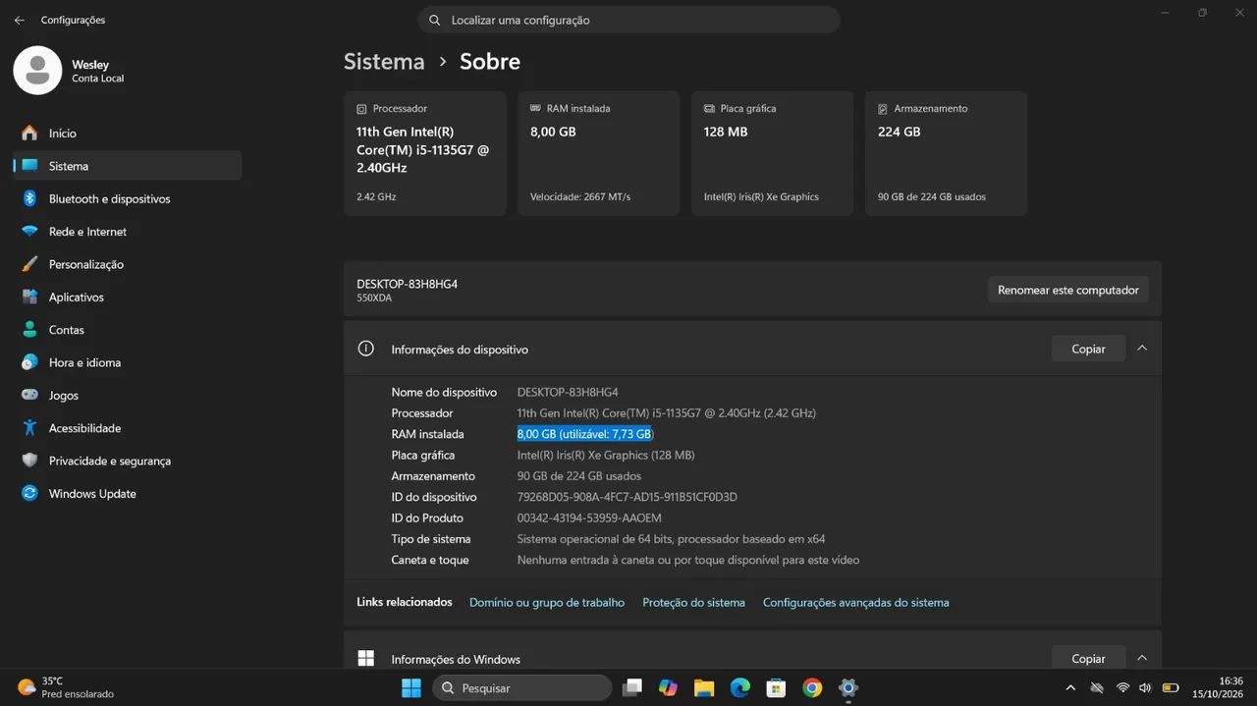1257x706 pixels.
Task: Open the Windows Start menu
Action: [x=411, y=687]
